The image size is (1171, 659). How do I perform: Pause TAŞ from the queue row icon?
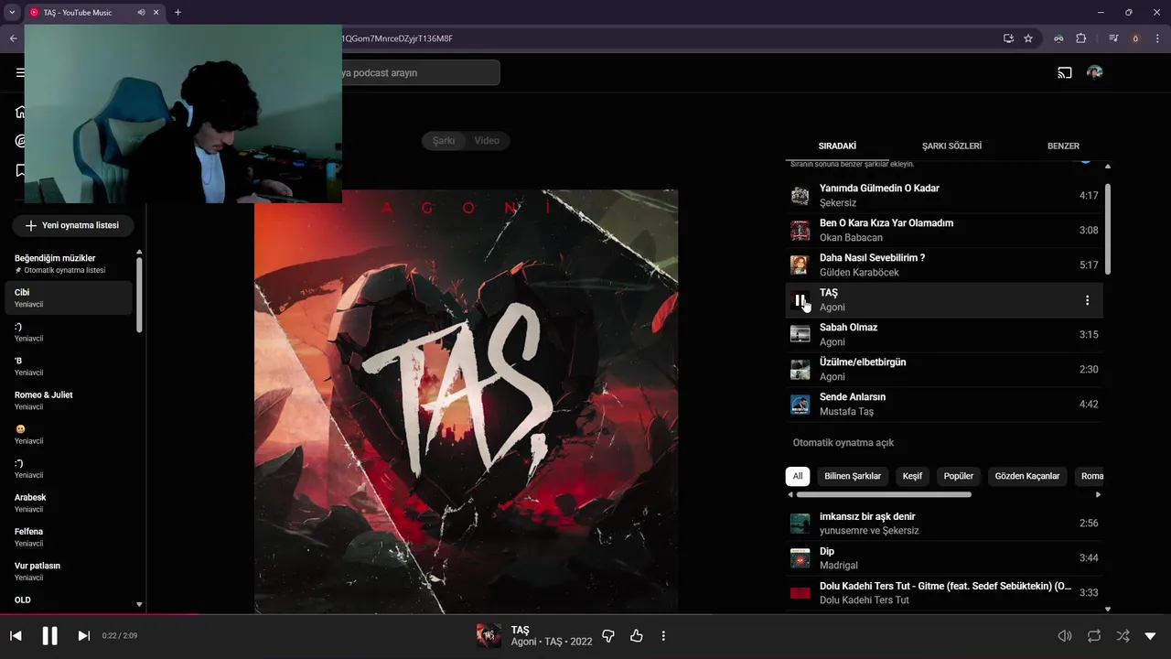pos(800,300)
